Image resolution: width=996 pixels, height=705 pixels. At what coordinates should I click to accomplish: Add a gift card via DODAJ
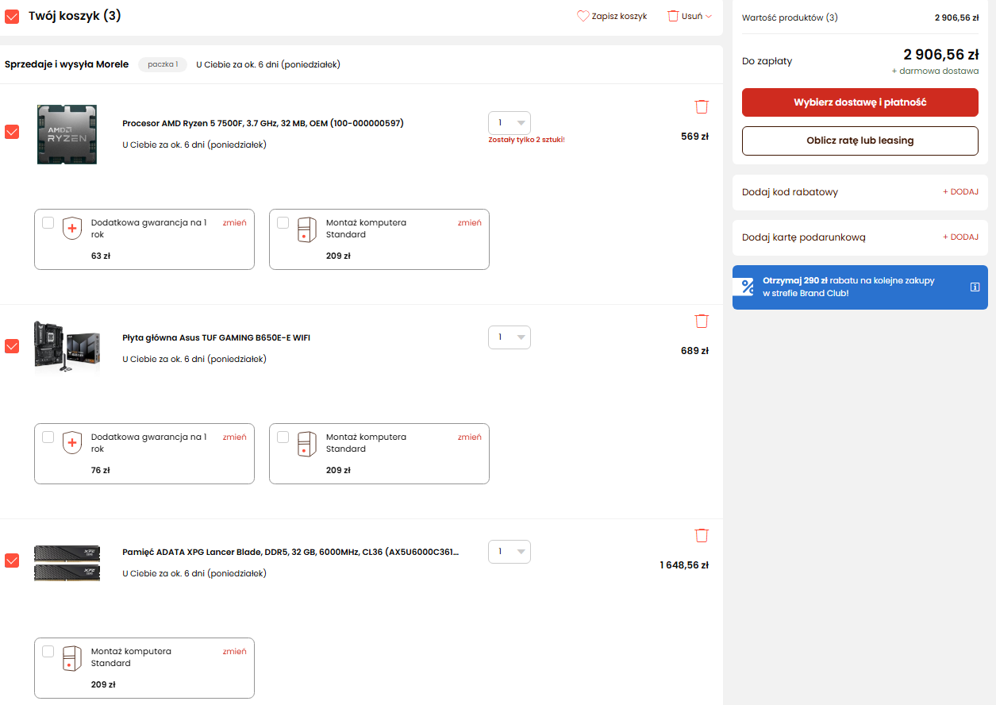[x=960, y=237]
